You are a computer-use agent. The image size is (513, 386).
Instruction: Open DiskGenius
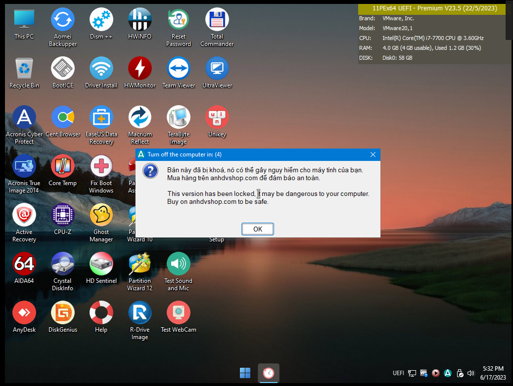click(x=62, y=317)
